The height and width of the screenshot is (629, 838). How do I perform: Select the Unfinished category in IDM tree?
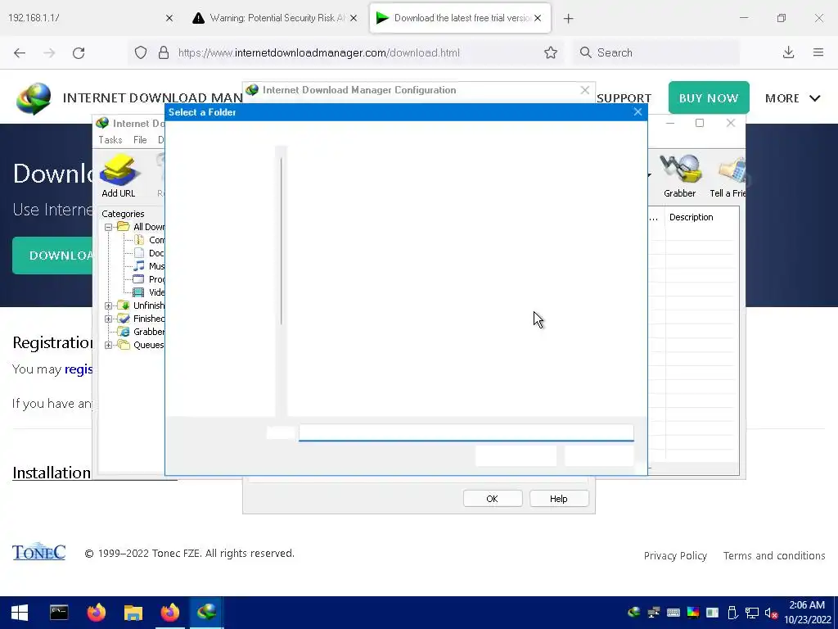click(x=141, y=305)
